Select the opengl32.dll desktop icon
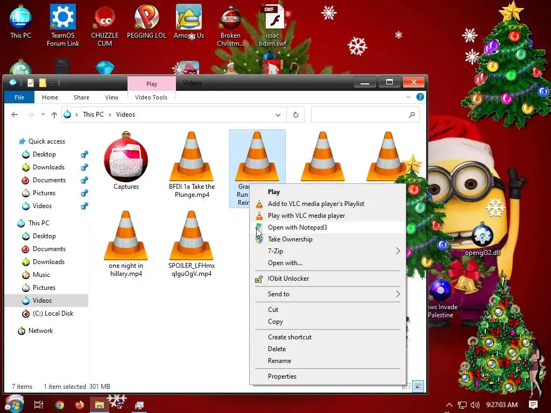Screen dimensions: 551x413 click(482, 239)
